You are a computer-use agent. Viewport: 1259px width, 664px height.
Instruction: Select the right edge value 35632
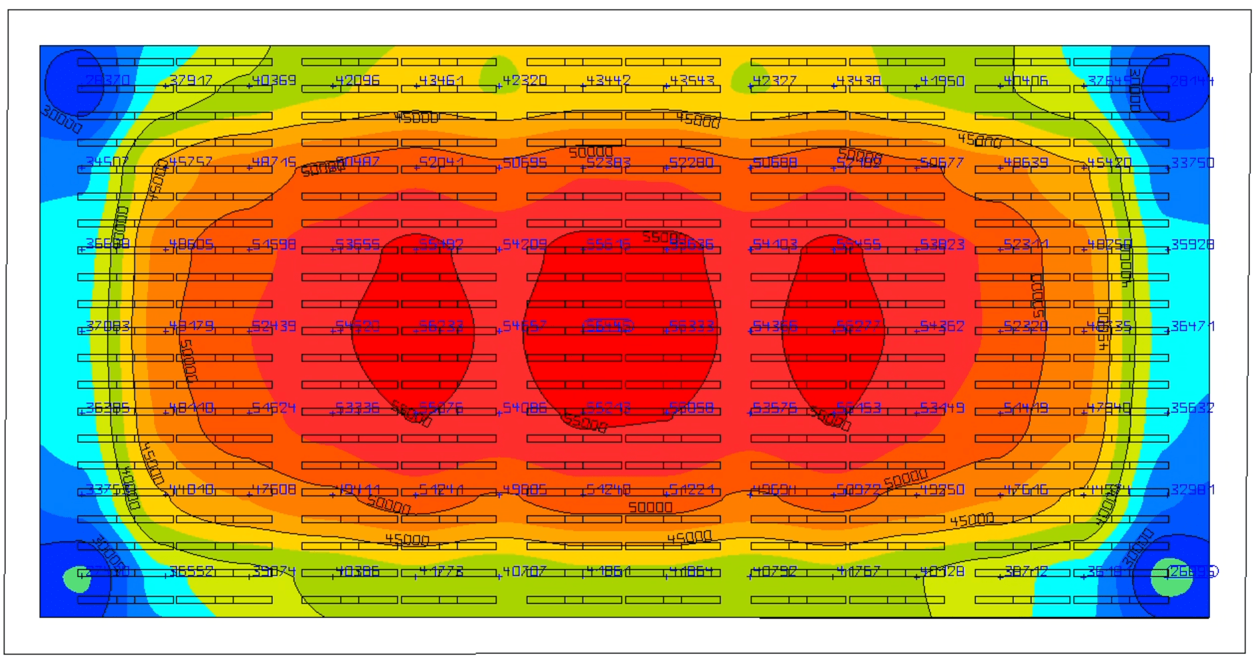coord(1193,408)
